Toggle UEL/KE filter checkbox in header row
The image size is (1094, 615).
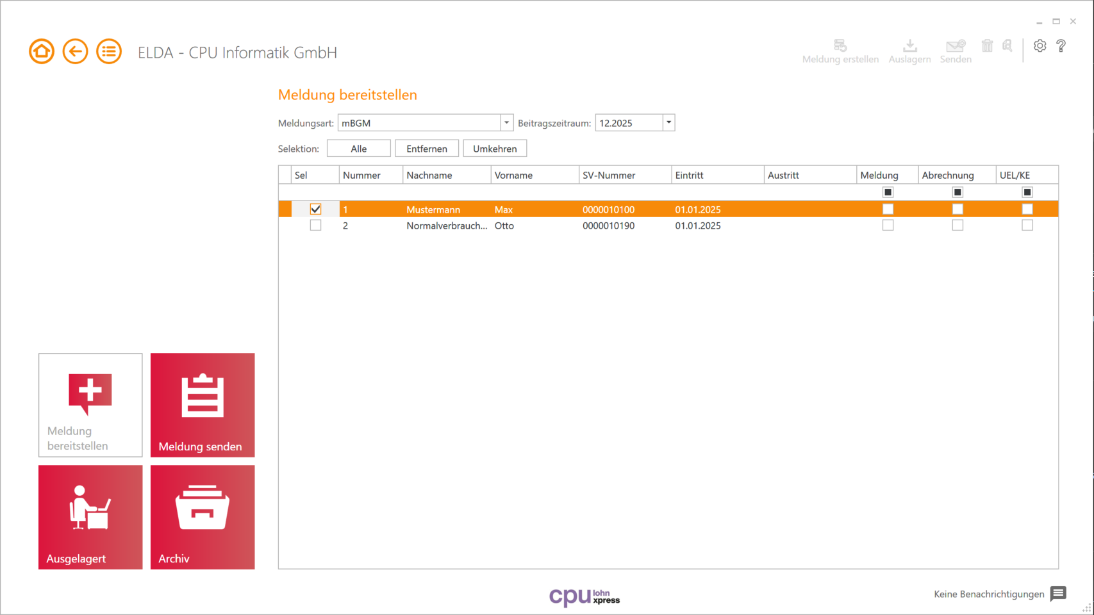1027,192
